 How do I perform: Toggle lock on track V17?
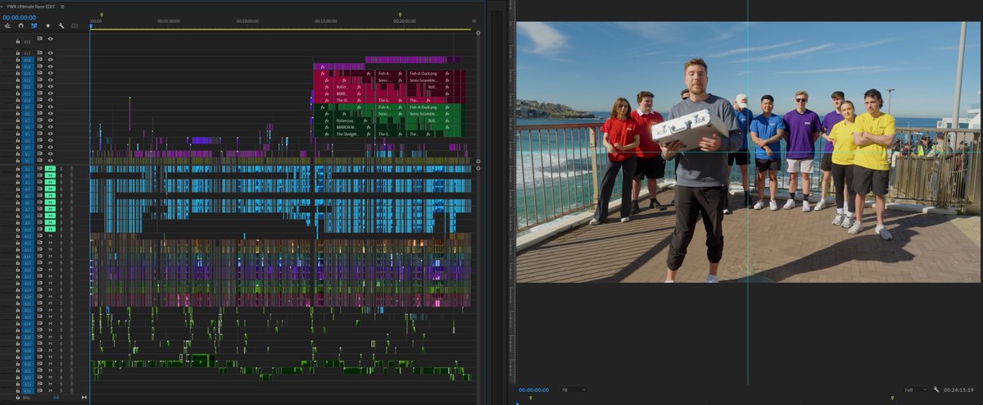tap(18, 53)
